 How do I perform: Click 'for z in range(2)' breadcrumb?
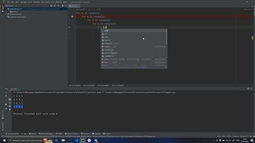[x=103, y=85]
